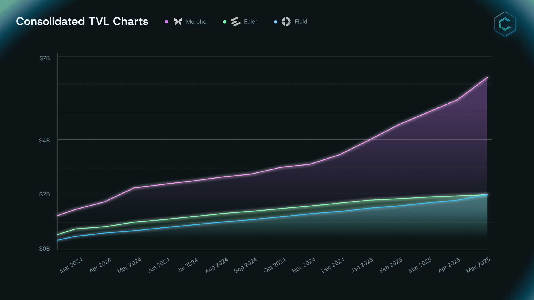Click the blue Fluid legend dot
This screenshot has width=534, height=300.
click(276, 22)
